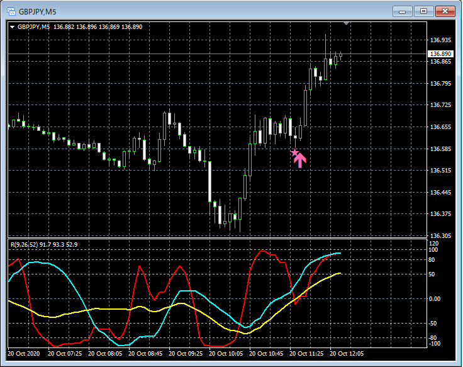Click the 136.655 price scale label
Image resolution: width=463 pixels, height=367 pixels.
440,127
